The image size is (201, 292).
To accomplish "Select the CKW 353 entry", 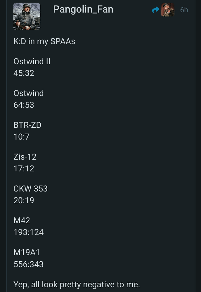I will click(x=30, y=189).
